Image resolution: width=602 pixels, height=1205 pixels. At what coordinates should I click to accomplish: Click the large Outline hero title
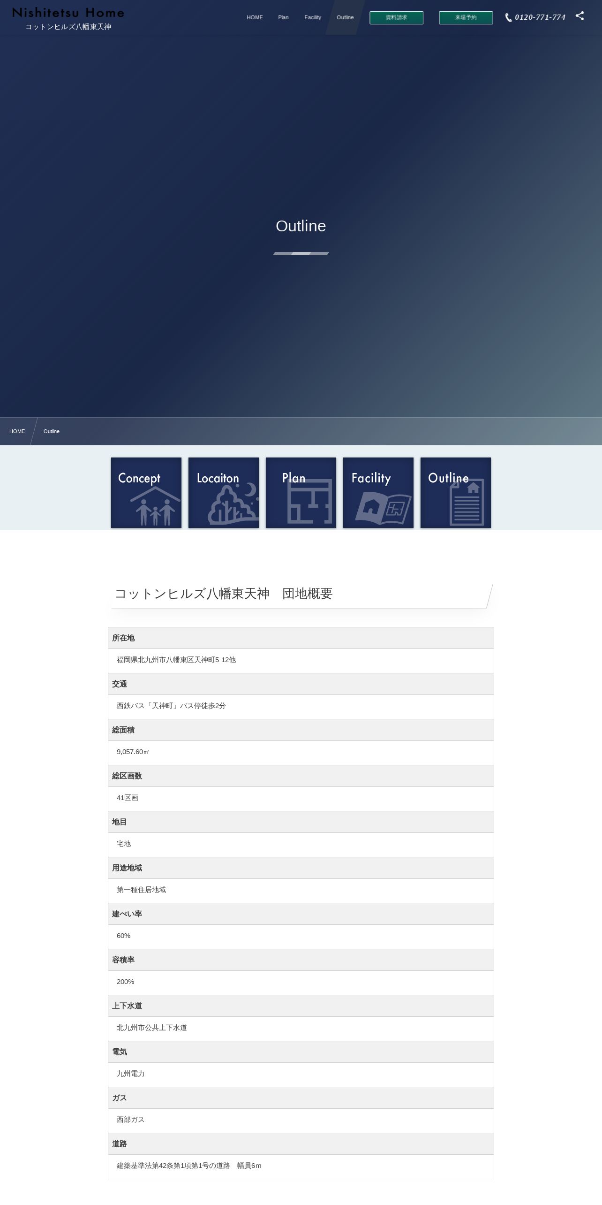(301, 226)
